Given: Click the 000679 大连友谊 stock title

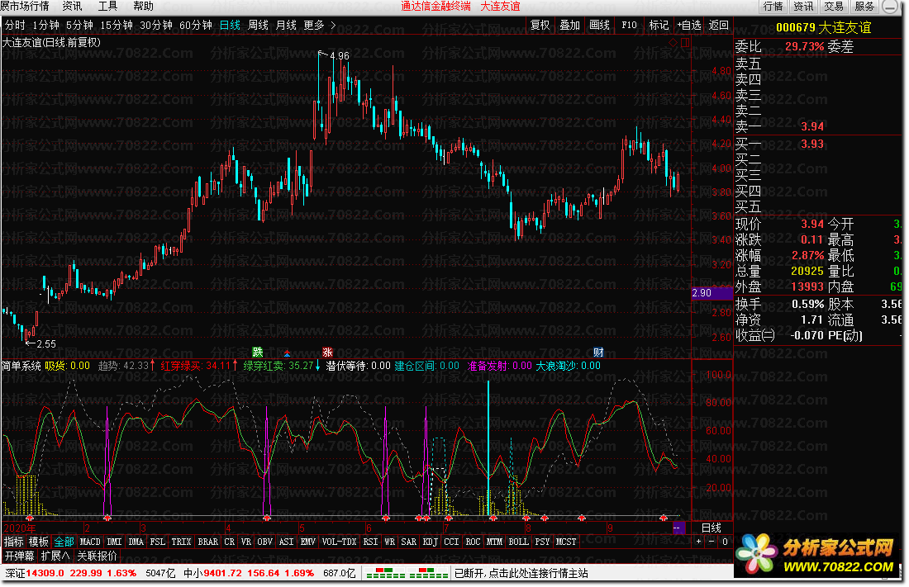Looking at the screenshot, I should point(823,27).
